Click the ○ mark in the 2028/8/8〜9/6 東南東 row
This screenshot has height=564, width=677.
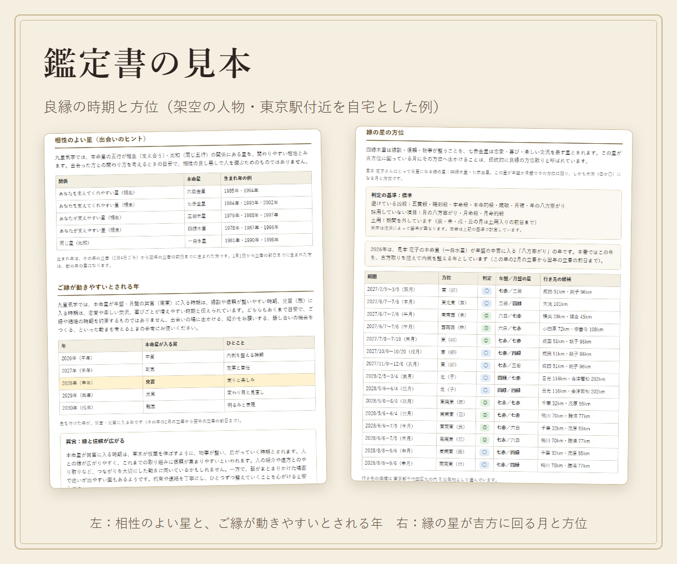[x=485, y=452]
